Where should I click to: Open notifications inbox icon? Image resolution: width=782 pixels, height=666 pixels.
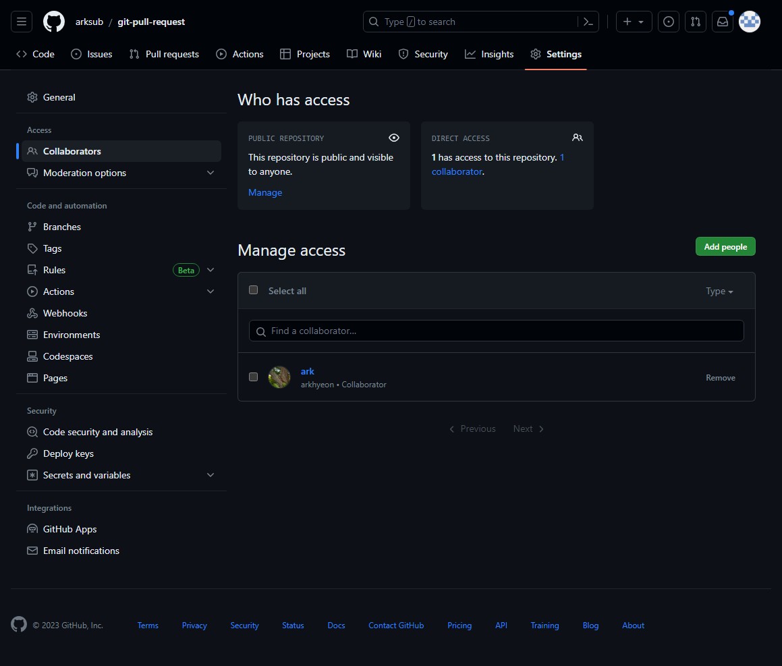pyautogui.click(x=722, y=22)
